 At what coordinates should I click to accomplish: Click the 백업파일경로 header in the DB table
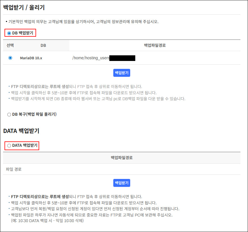coord(155,45)
